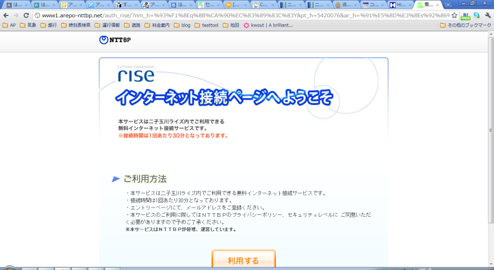Screen dimensions: 494x270
Task: Bookmark this page with the star icon
Action: pos(454,15)
